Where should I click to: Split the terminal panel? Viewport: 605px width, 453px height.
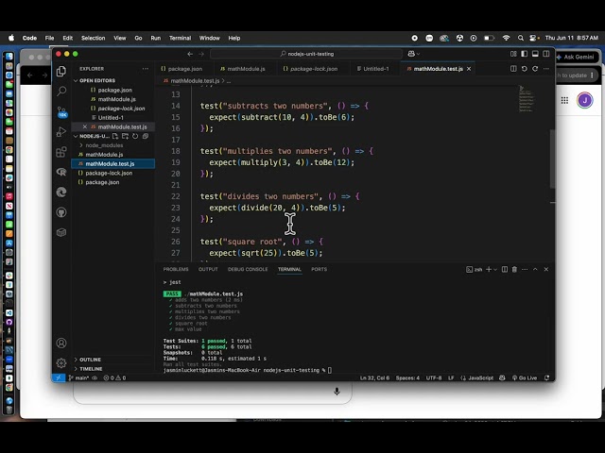click(x=504, y=269)
